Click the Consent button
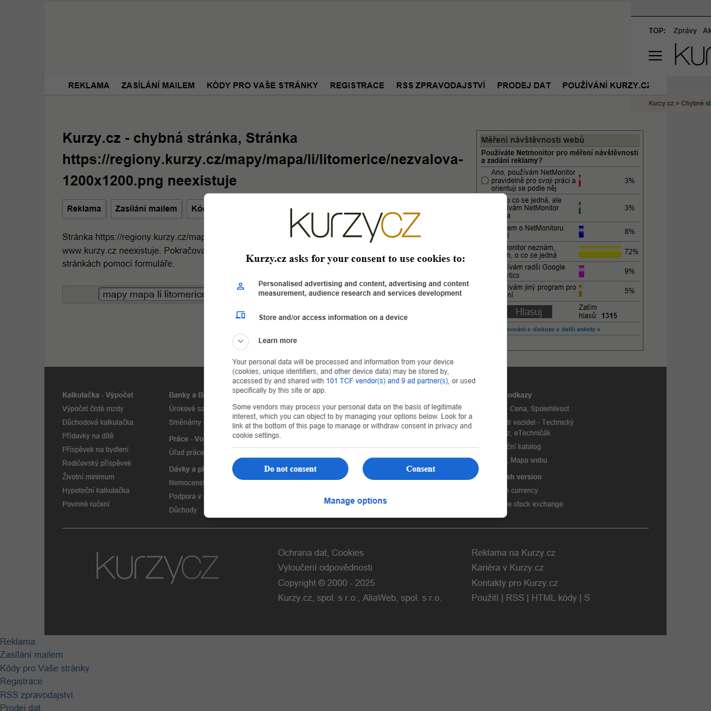Screen dimensions: 711x711 pos(421,469)
